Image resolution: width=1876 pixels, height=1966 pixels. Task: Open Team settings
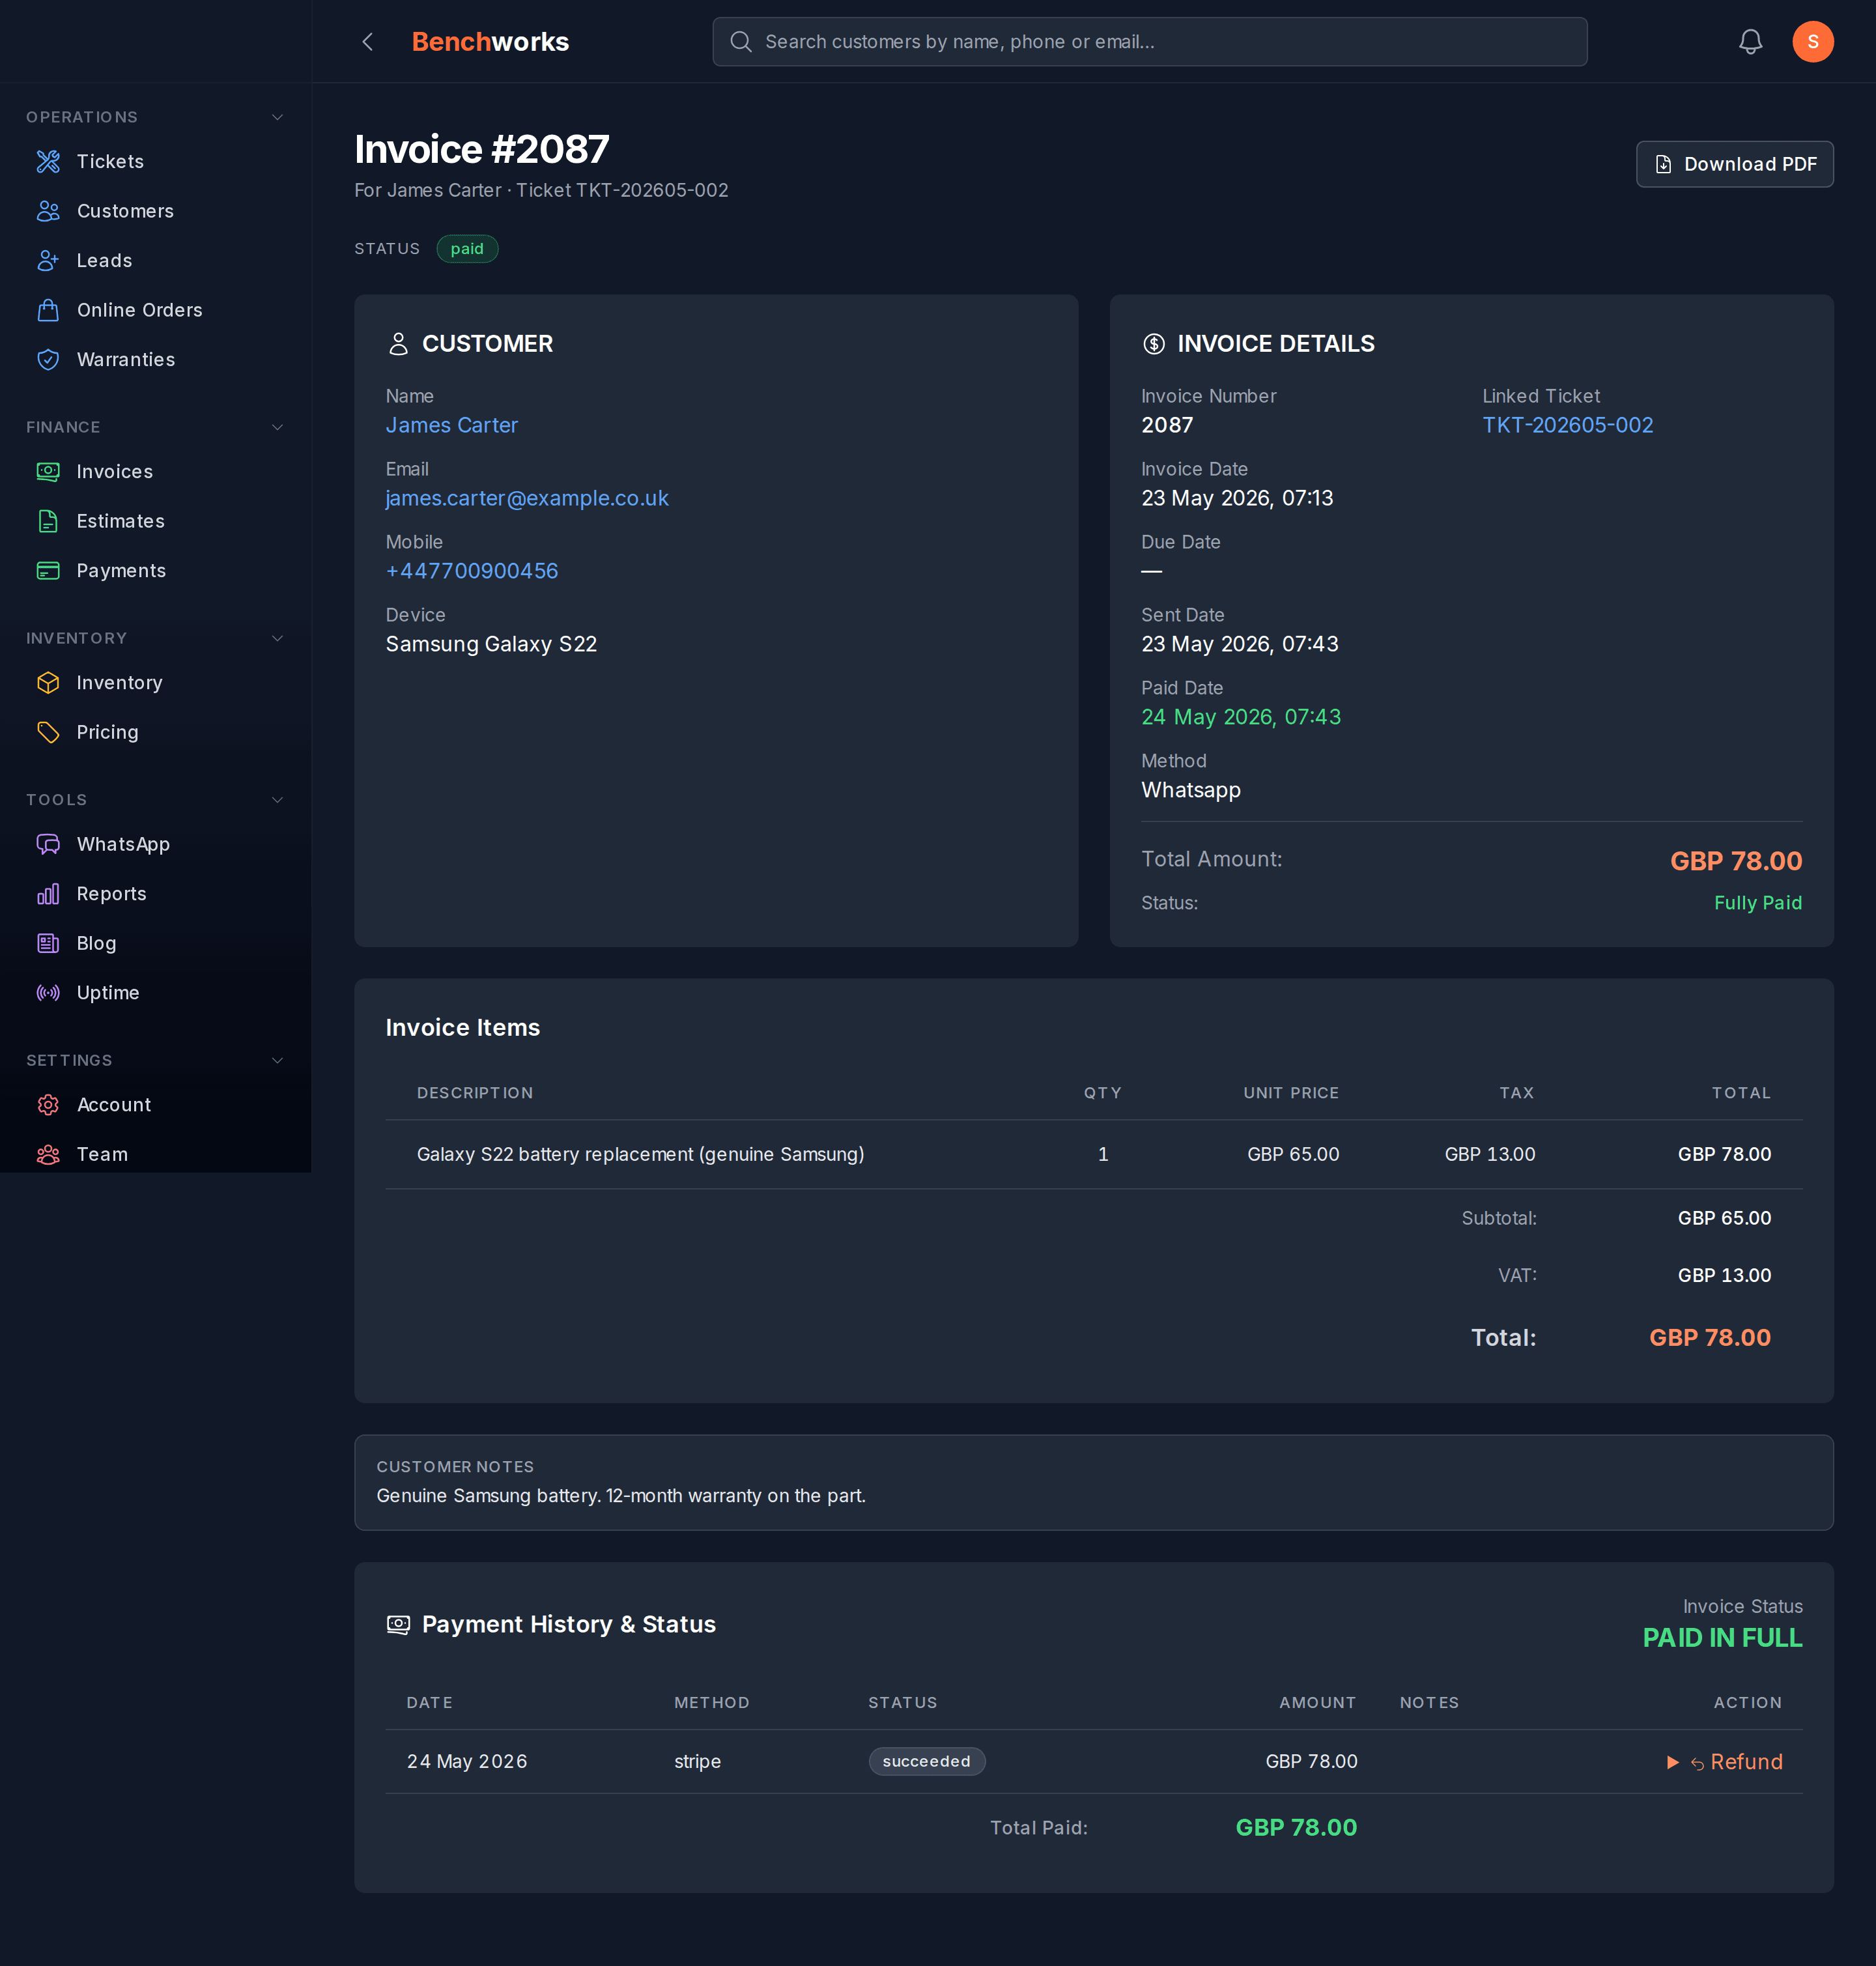[155, 1154]
